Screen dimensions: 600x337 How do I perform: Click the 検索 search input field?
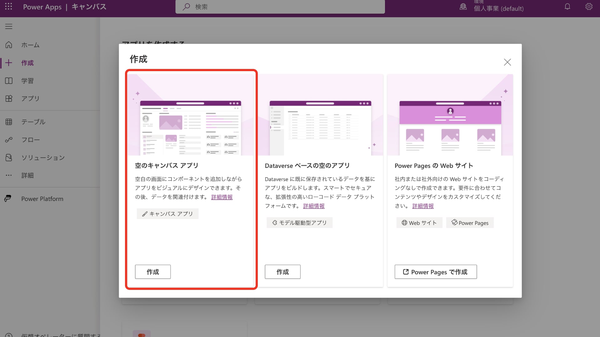pyautogui.click(x=280, y=7)
